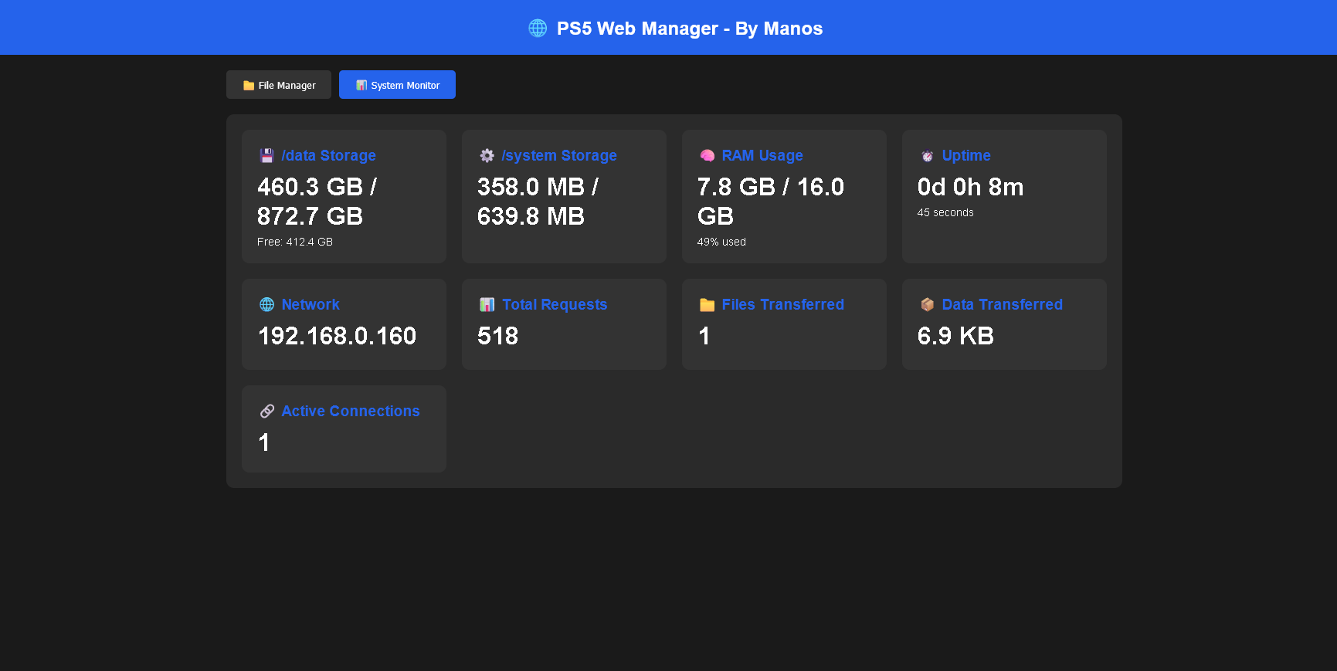This screenshot has height=671, width=1337.
Task: Open the File Manager tab
Action: [279, 85]
